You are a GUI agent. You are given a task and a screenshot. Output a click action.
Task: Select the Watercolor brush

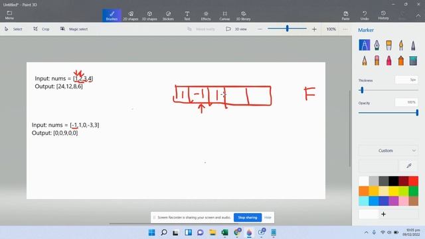point(401,45)
